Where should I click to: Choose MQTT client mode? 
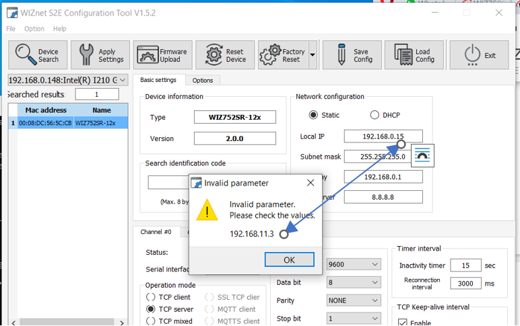click(x=209, y=309)
